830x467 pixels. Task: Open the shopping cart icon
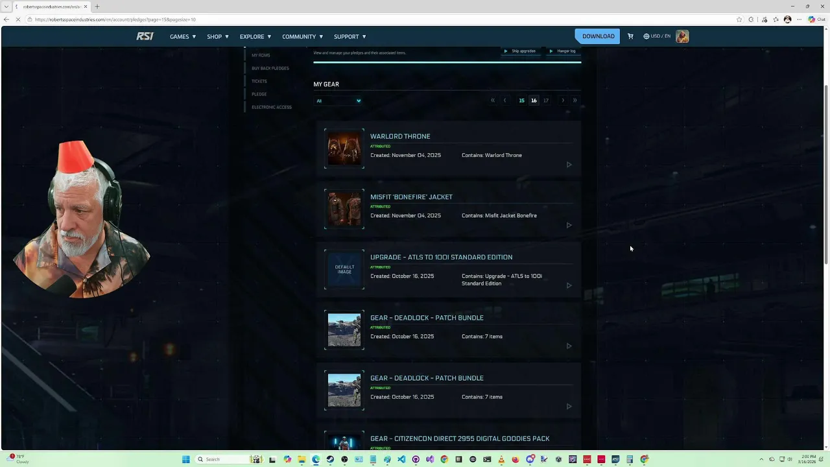coord(630,36)
